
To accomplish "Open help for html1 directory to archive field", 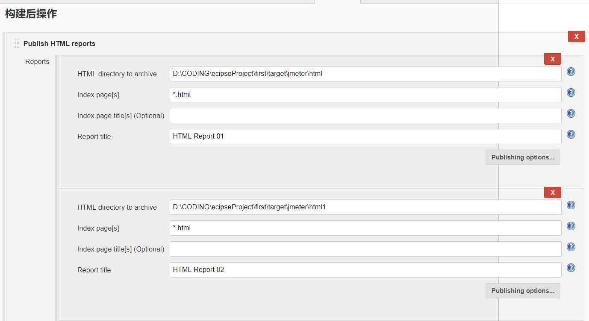I will point(571,205).
